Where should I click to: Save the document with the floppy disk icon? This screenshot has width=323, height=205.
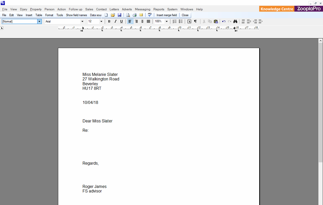pyautogui.click(x=119, y=15)
